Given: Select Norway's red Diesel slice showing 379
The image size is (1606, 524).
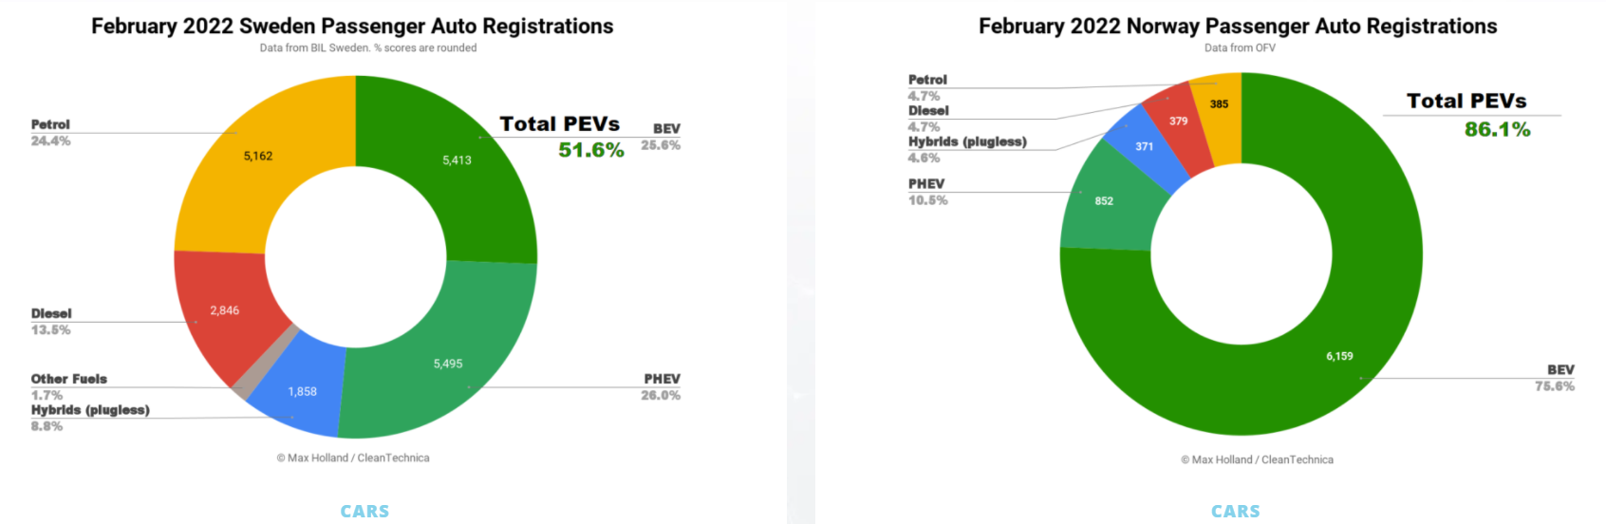Looking at the screenshot, I should 1178,121.
